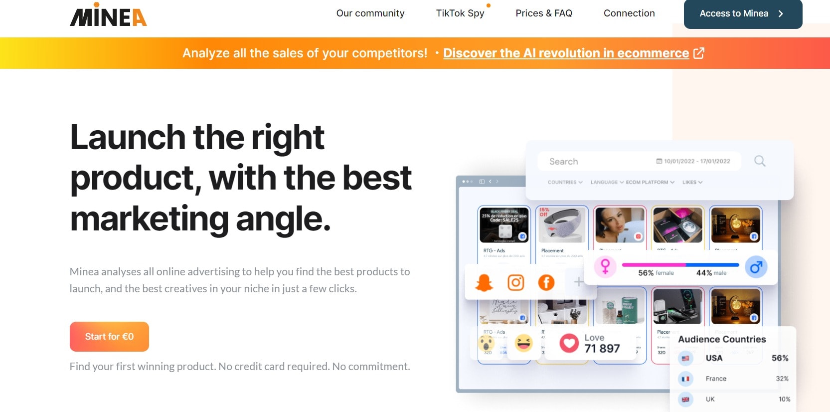Image resolution: width=830 pixels, height=412 pixels.
Task: Click the Start for €0 button
Action: (x=109, y=337)
